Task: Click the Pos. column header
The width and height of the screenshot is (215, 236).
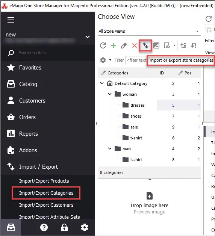Action: tap(188, 73)
